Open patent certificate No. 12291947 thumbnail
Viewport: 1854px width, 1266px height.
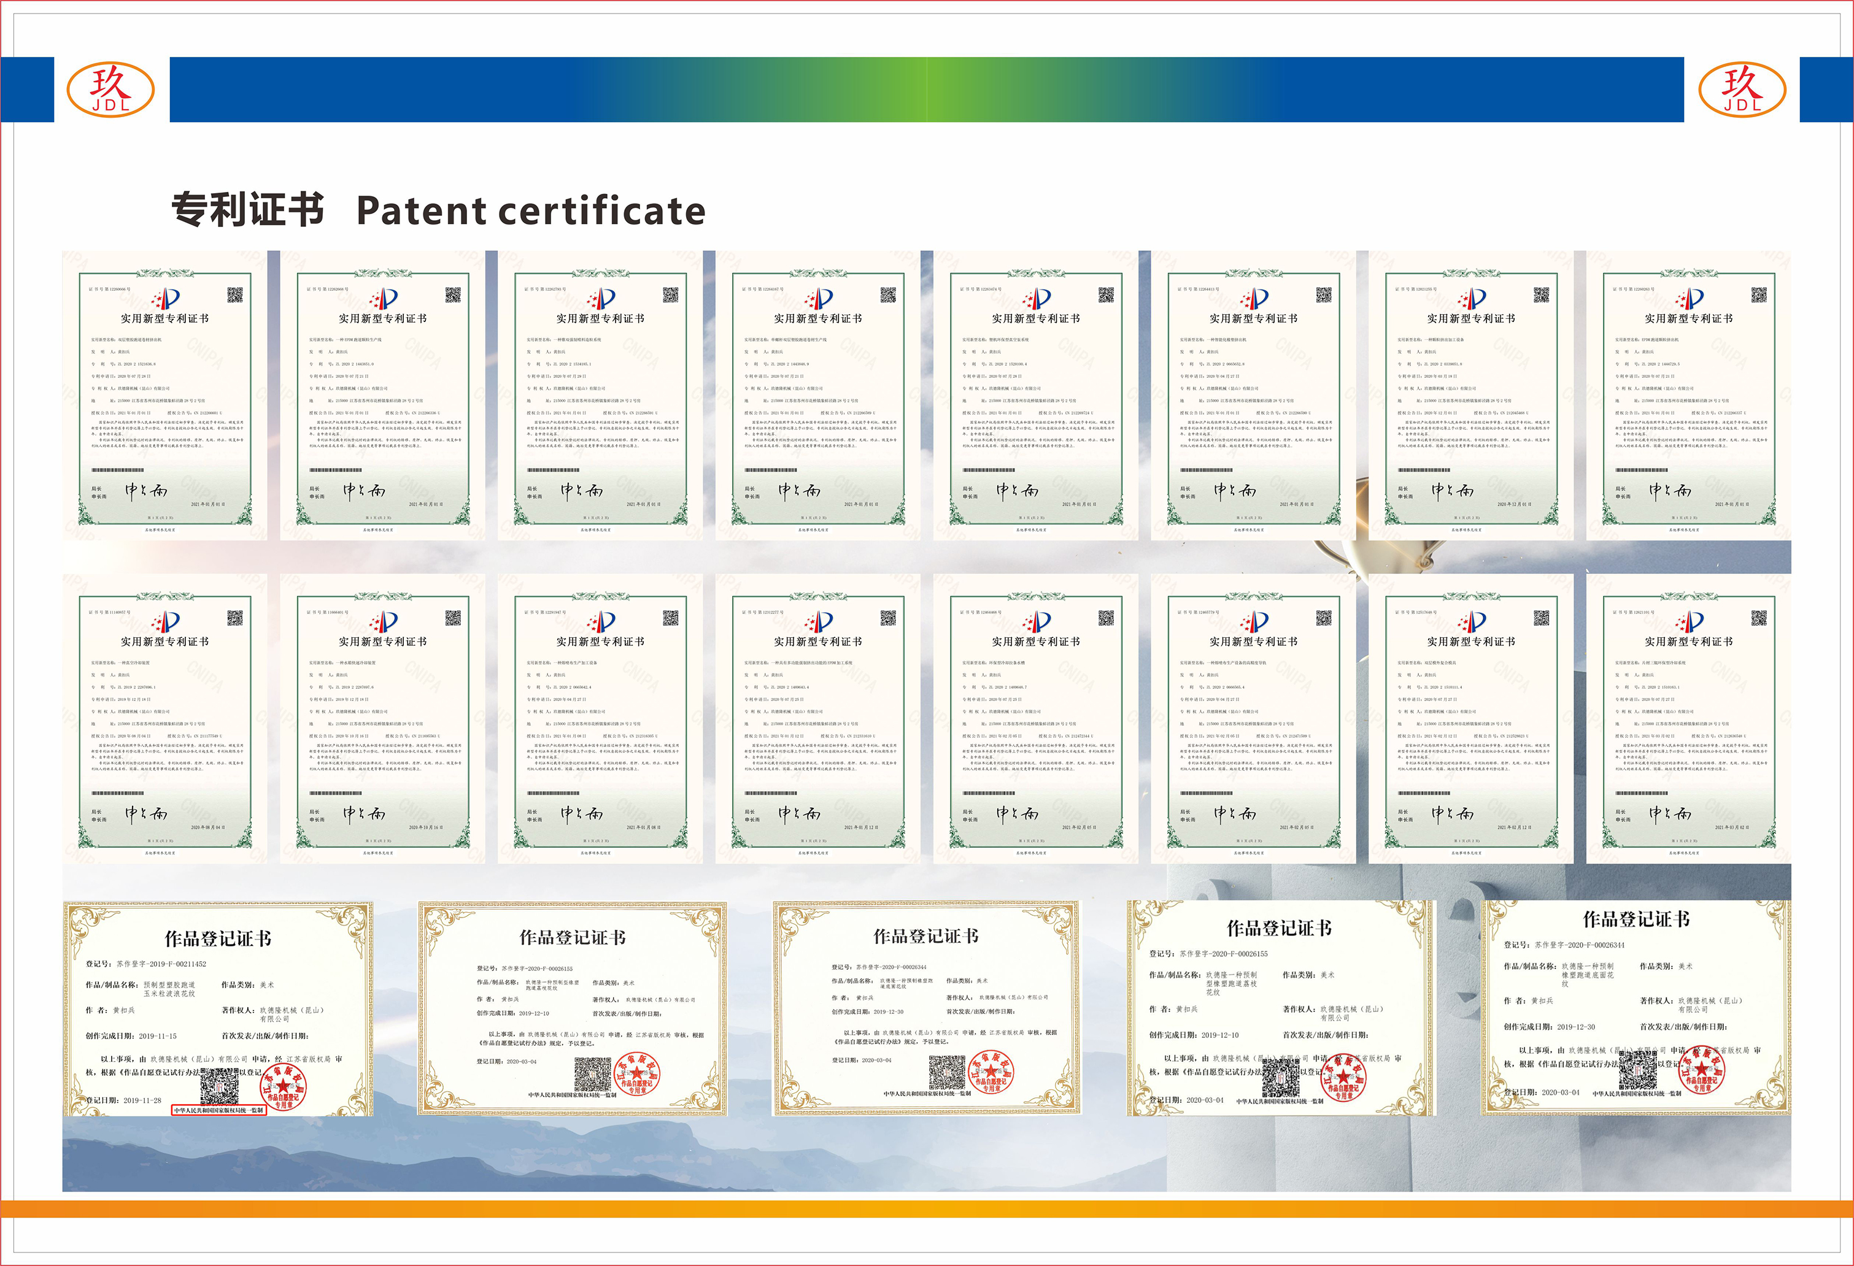click(600, 719)
